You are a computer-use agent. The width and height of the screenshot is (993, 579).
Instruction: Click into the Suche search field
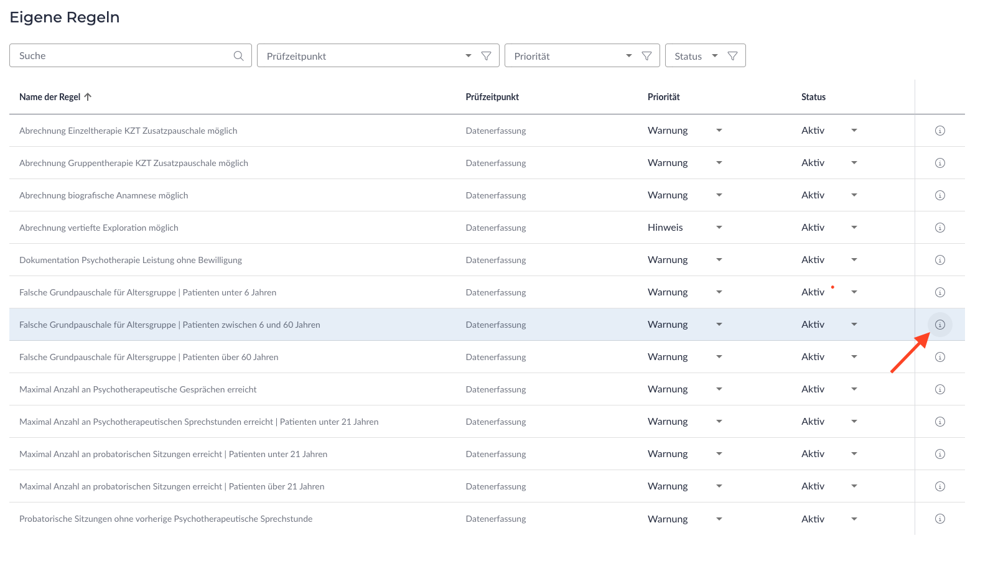coord(121,56)
